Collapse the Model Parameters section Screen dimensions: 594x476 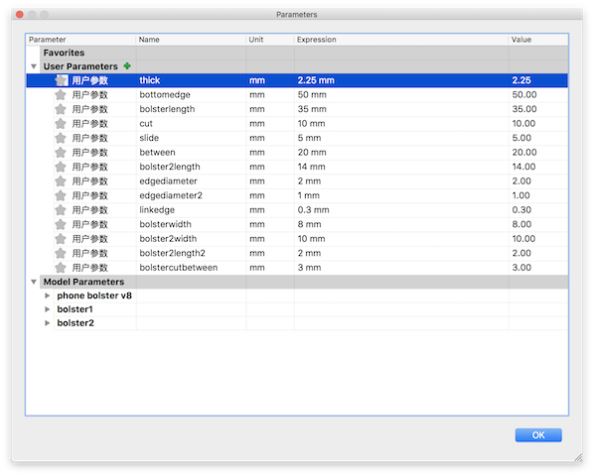pos(34,282)
